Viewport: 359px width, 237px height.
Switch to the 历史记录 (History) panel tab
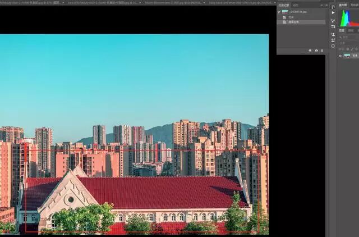(x=284, y=5)
